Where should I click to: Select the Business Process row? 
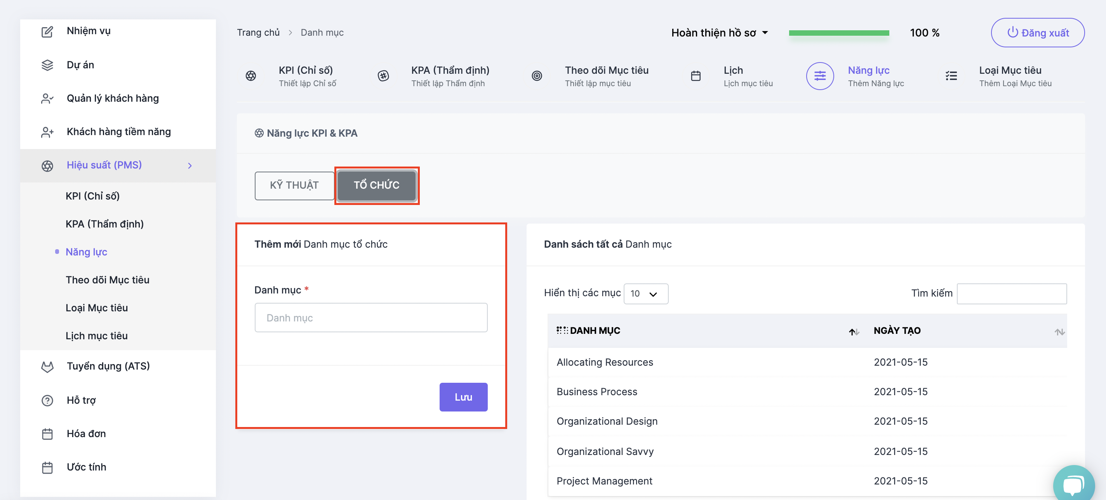(x=807, y=392)
